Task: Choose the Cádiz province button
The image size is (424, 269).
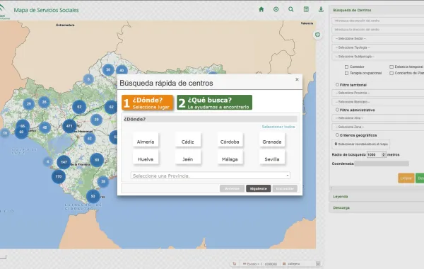Action: (188, 140)
